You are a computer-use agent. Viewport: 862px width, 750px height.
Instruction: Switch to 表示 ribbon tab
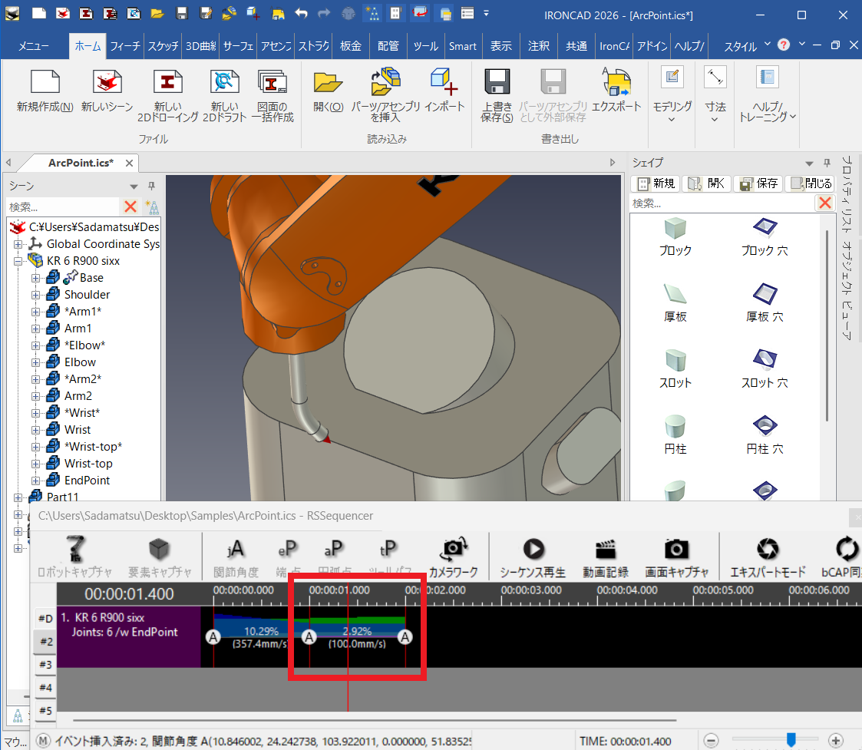click(x=500, y=46)
